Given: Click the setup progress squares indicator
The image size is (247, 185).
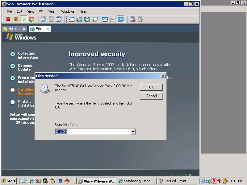Looking at the screenshot, I should [x=182, y=175].
